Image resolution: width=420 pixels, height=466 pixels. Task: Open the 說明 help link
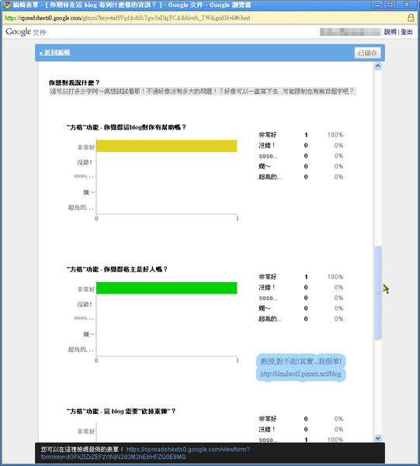390,32
